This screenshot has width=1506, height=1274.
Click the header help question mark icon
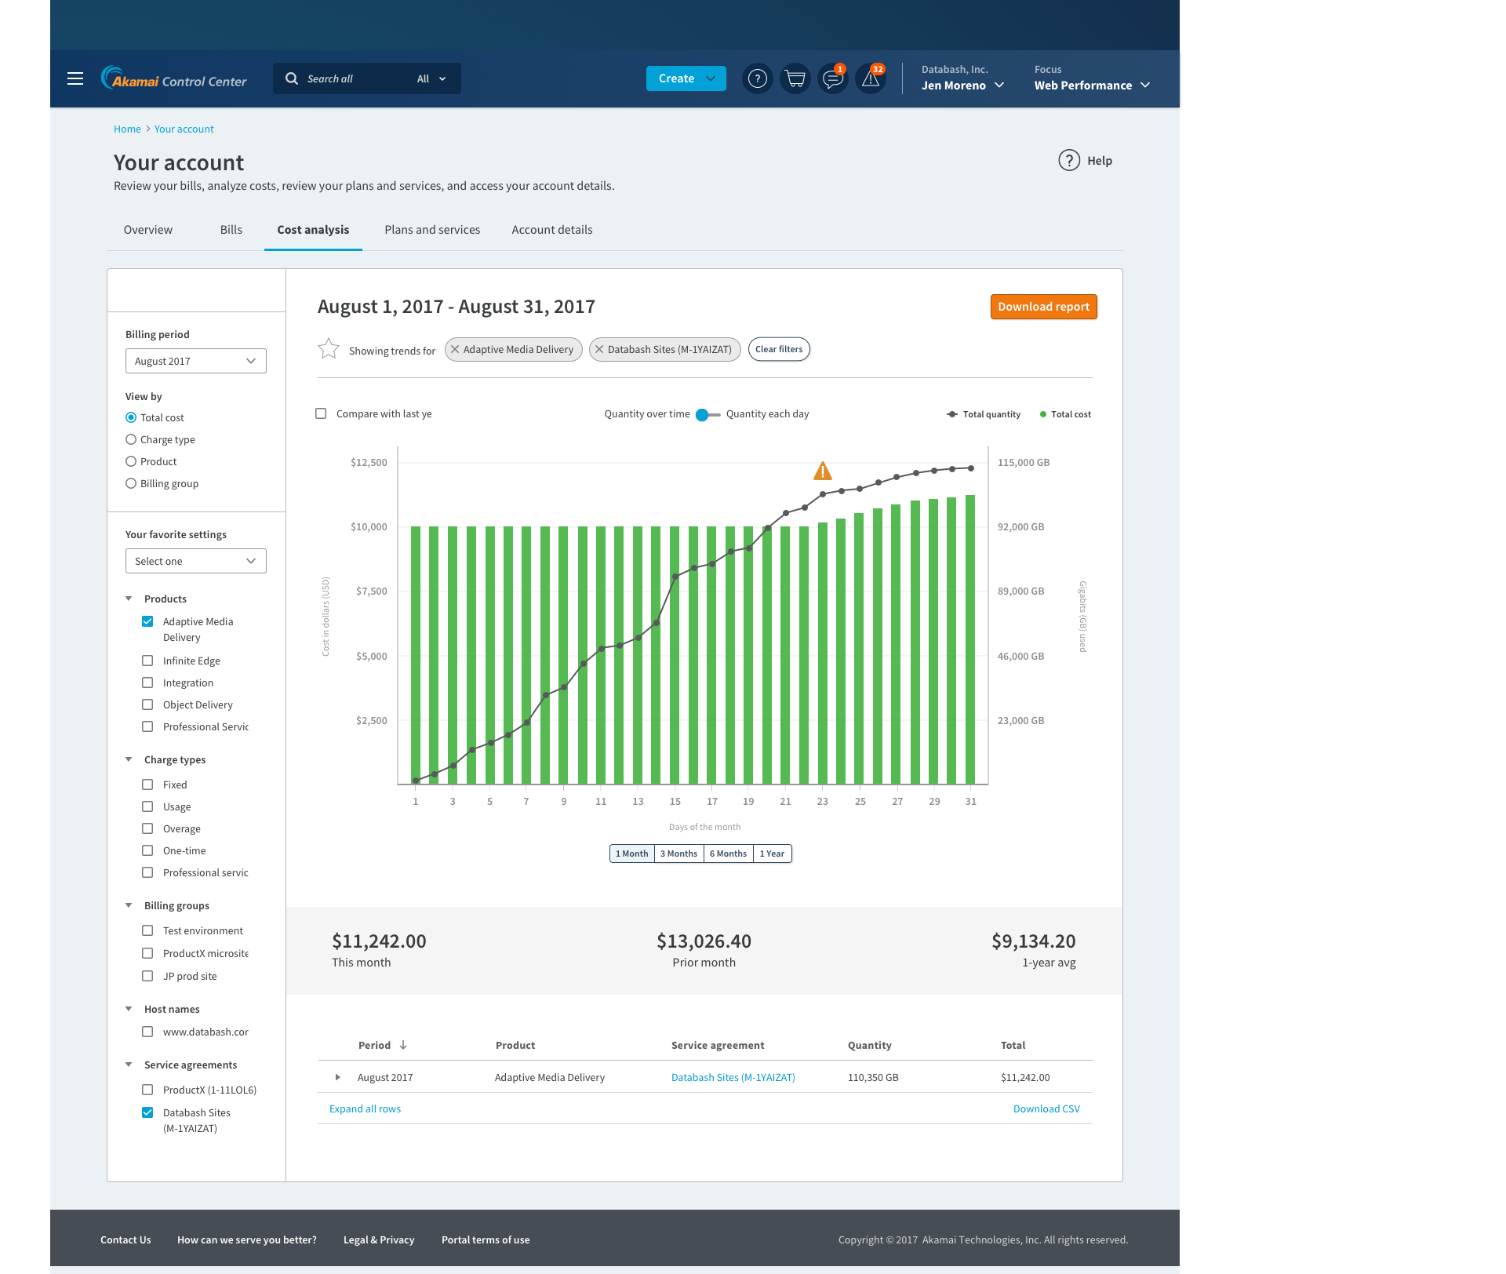(757, 78)
